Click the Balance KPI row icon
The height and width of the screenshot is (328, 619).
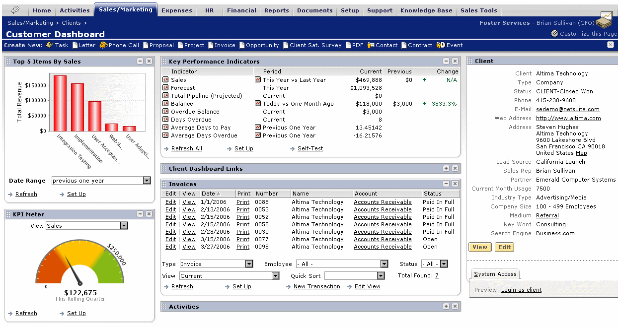click(165, 104)
